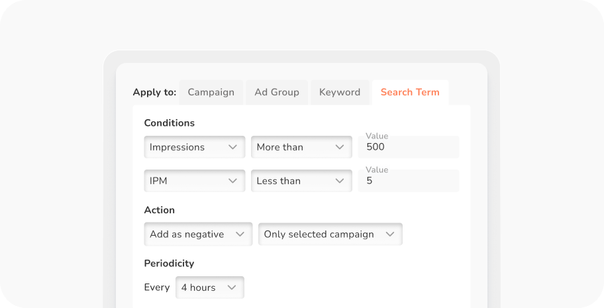Image resolution: width=604 pixels, height=308 pixels.
Task: Expand the Only selected campaign dropdown
Action: [x=330, y=234]
